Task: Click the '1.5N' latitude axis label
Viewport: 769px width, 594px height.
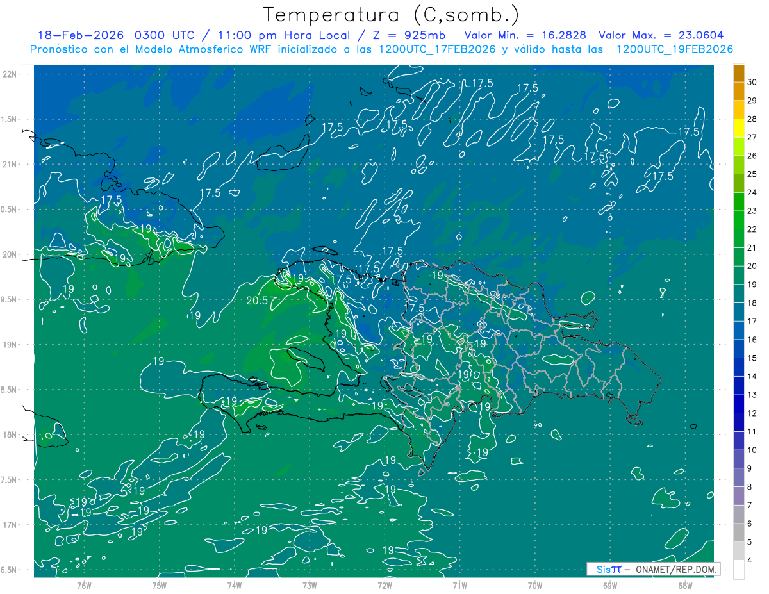Action: [x=9, y=119]
